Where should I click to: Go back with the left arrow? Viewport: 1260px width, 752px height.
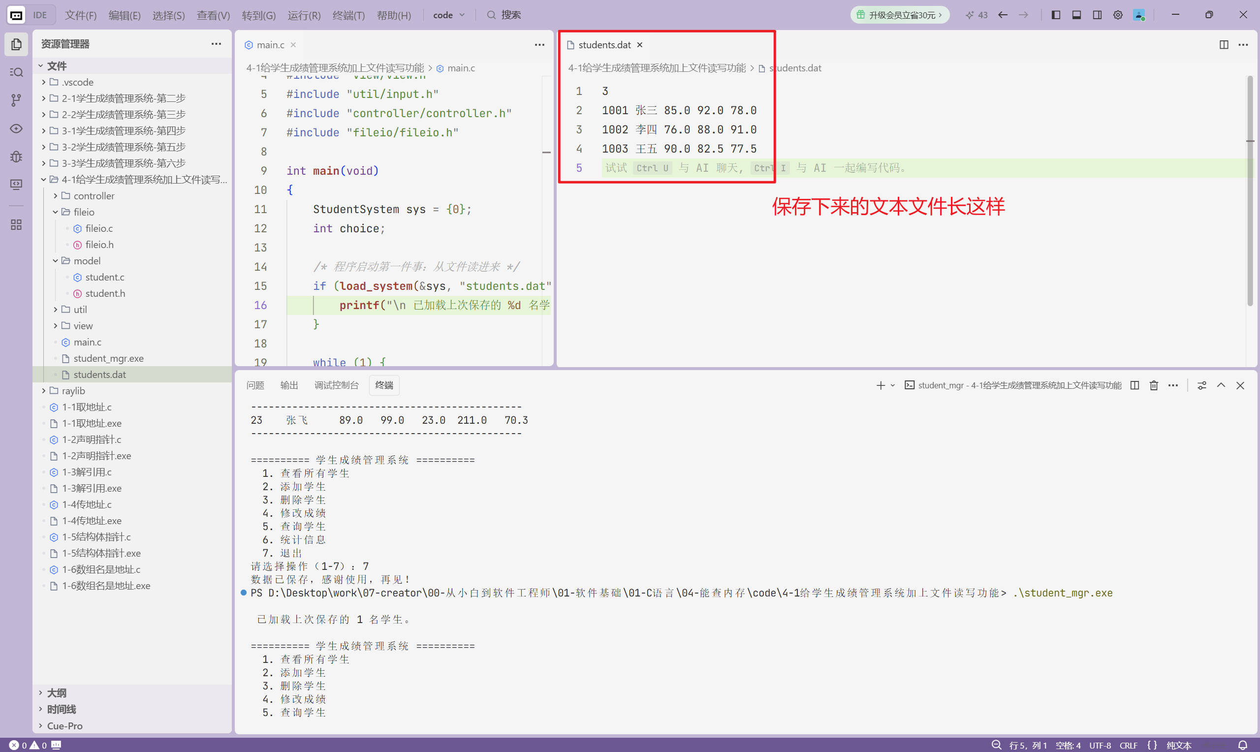coord(1003,15)
